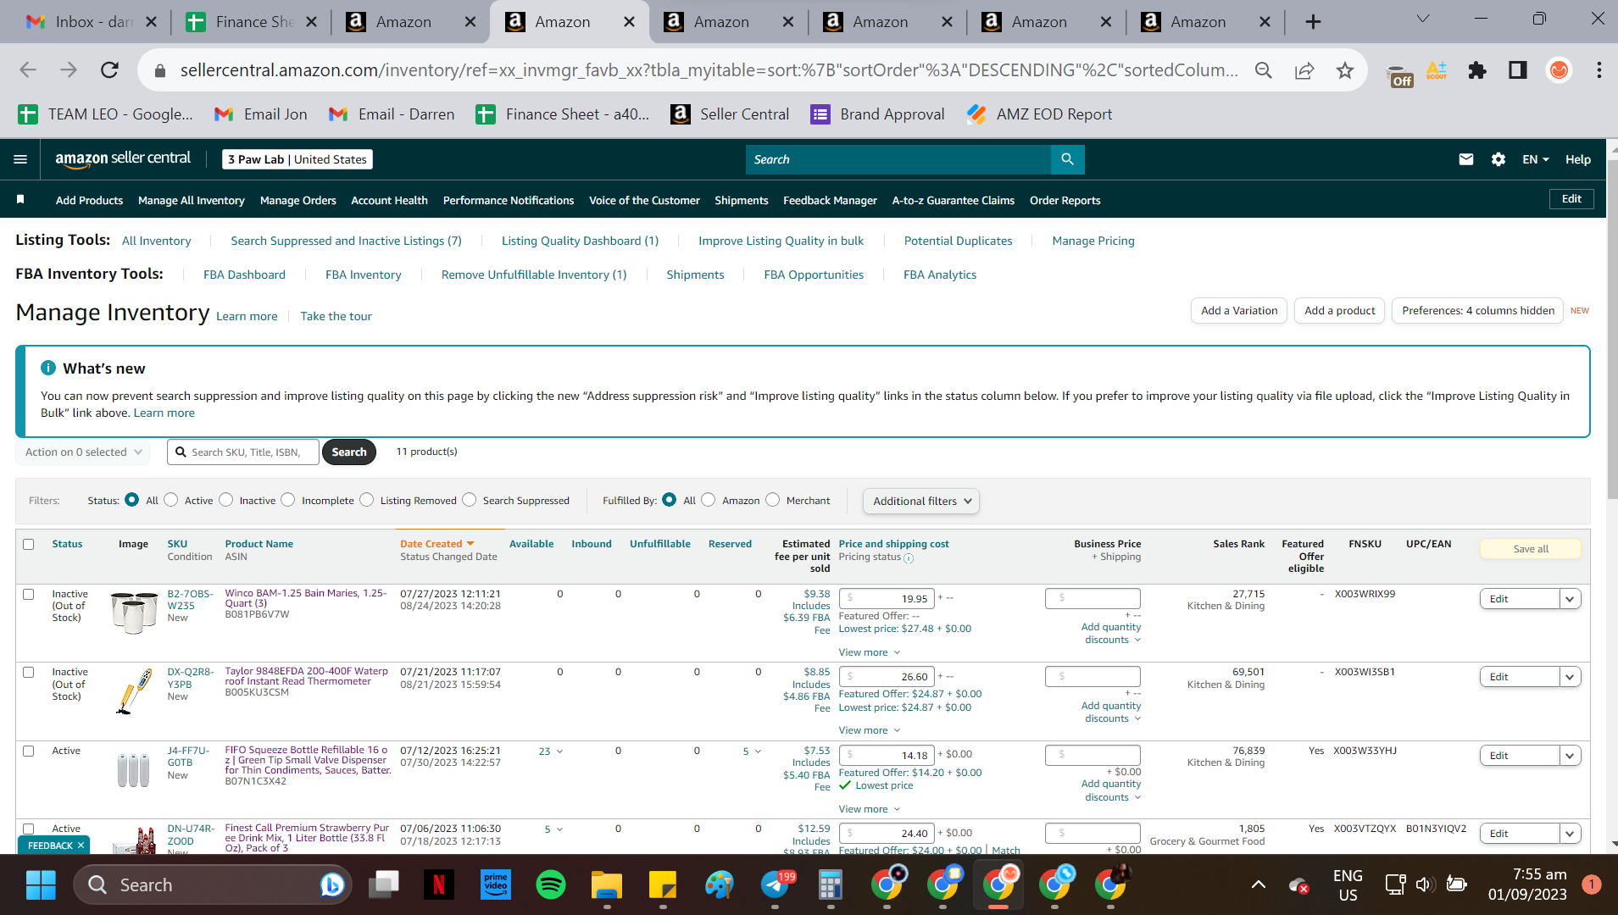The image size is (1618, 915).
Task: Sort by the Date Created column header
Action: click(436, 544)
